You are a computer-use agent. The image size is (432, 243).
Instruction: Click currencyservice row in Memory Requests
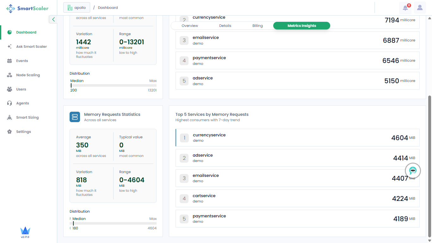297,138
